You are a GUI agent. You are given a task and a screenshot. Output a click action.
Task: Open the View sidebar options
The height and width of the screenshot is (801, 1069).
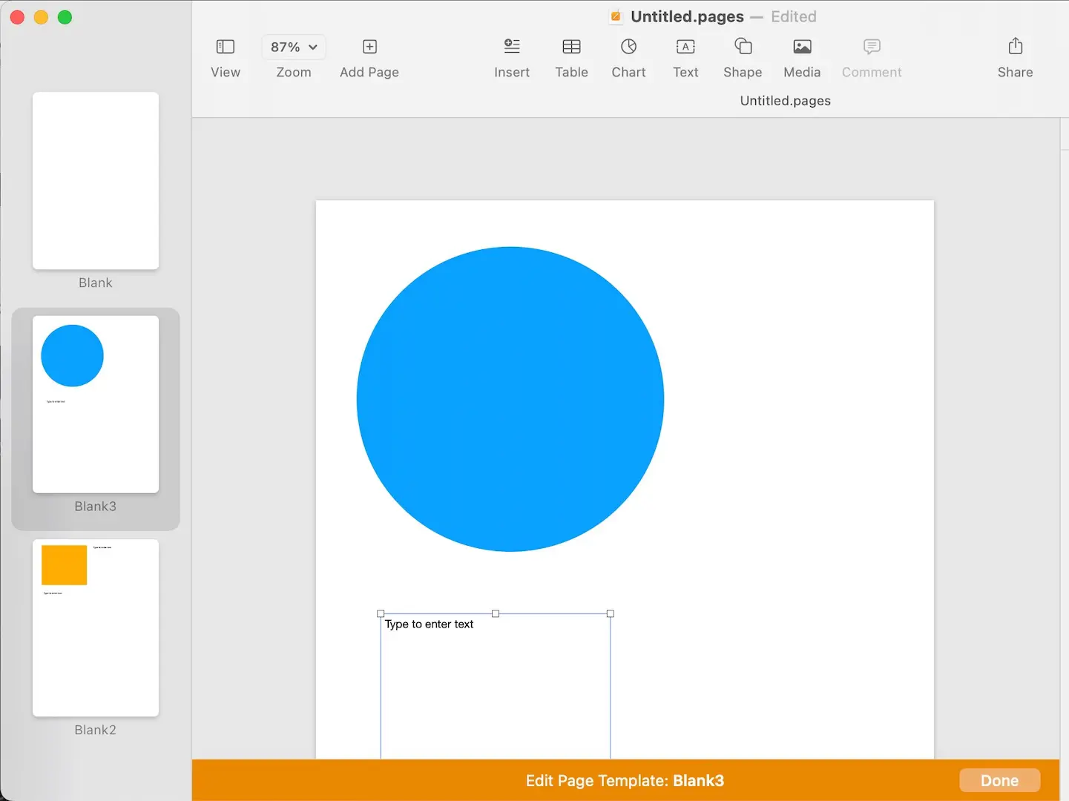pos(225,47)
